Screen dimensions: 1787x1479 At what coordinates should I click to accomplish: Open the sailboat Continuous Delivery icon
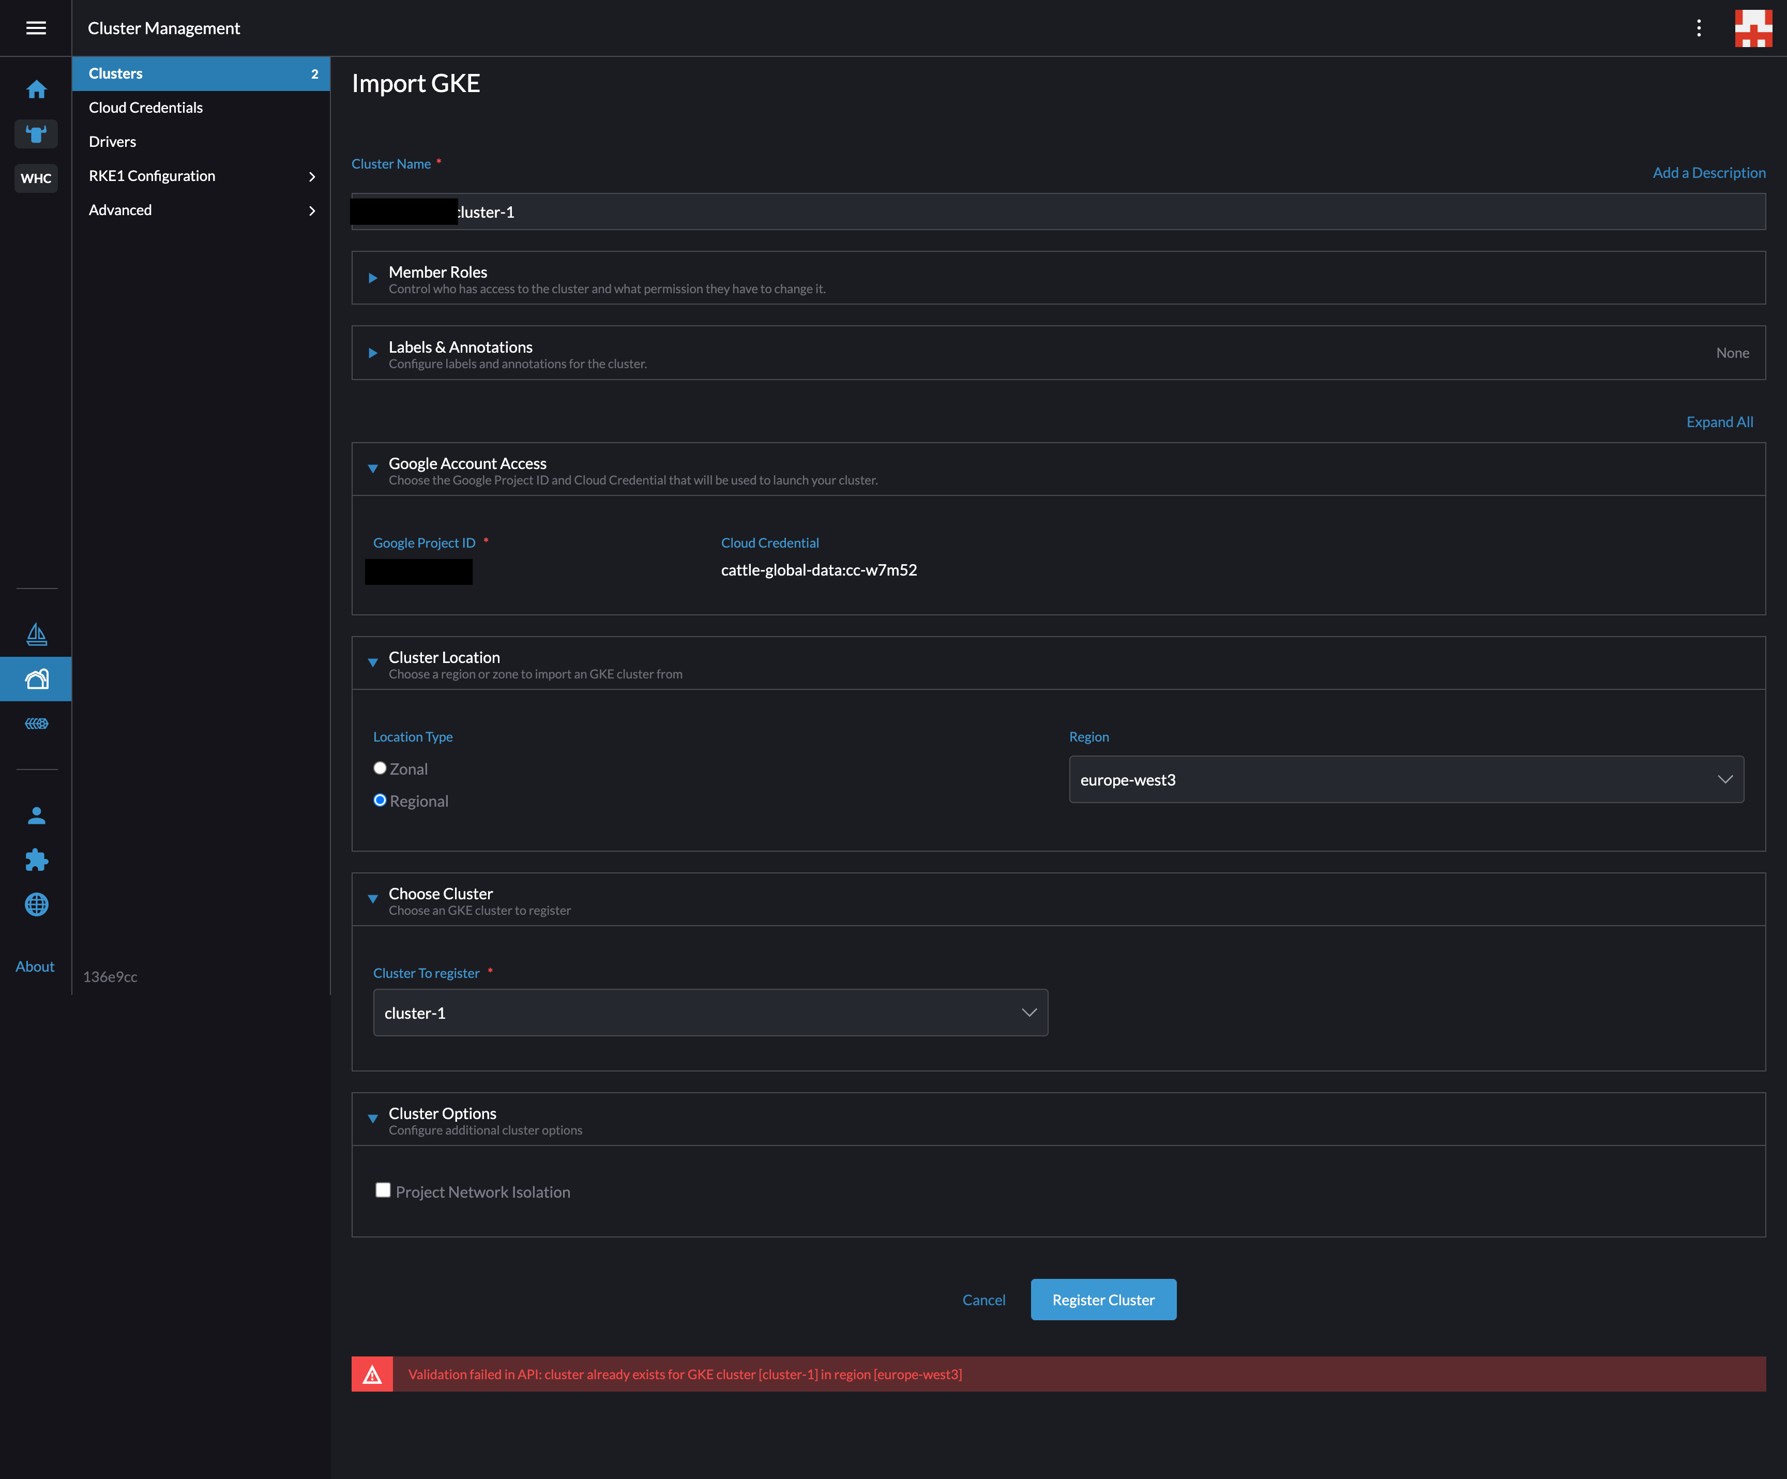36,633
